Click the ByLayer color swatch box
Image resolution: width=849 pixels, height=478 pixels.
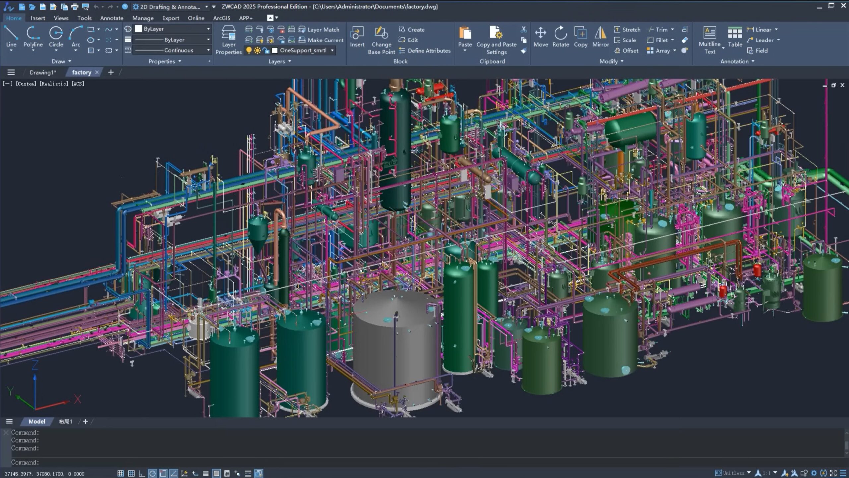point(139,29)
